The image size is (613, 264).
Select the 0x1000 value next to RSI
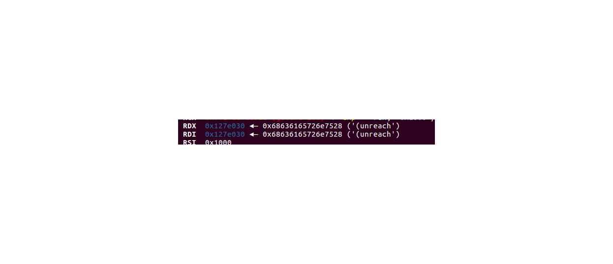[x=218, y=142]
